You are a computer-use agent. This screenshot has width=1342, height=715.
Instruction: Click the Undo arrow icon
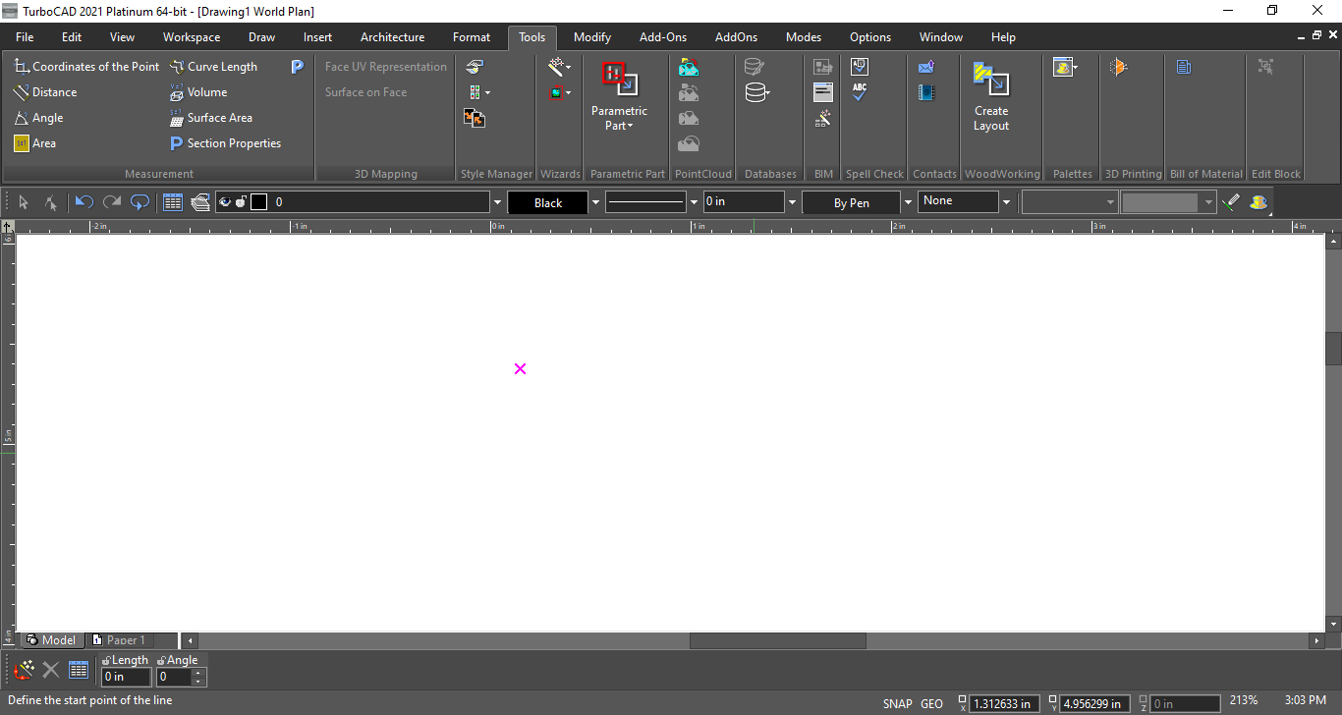click(x=84, y=202)
